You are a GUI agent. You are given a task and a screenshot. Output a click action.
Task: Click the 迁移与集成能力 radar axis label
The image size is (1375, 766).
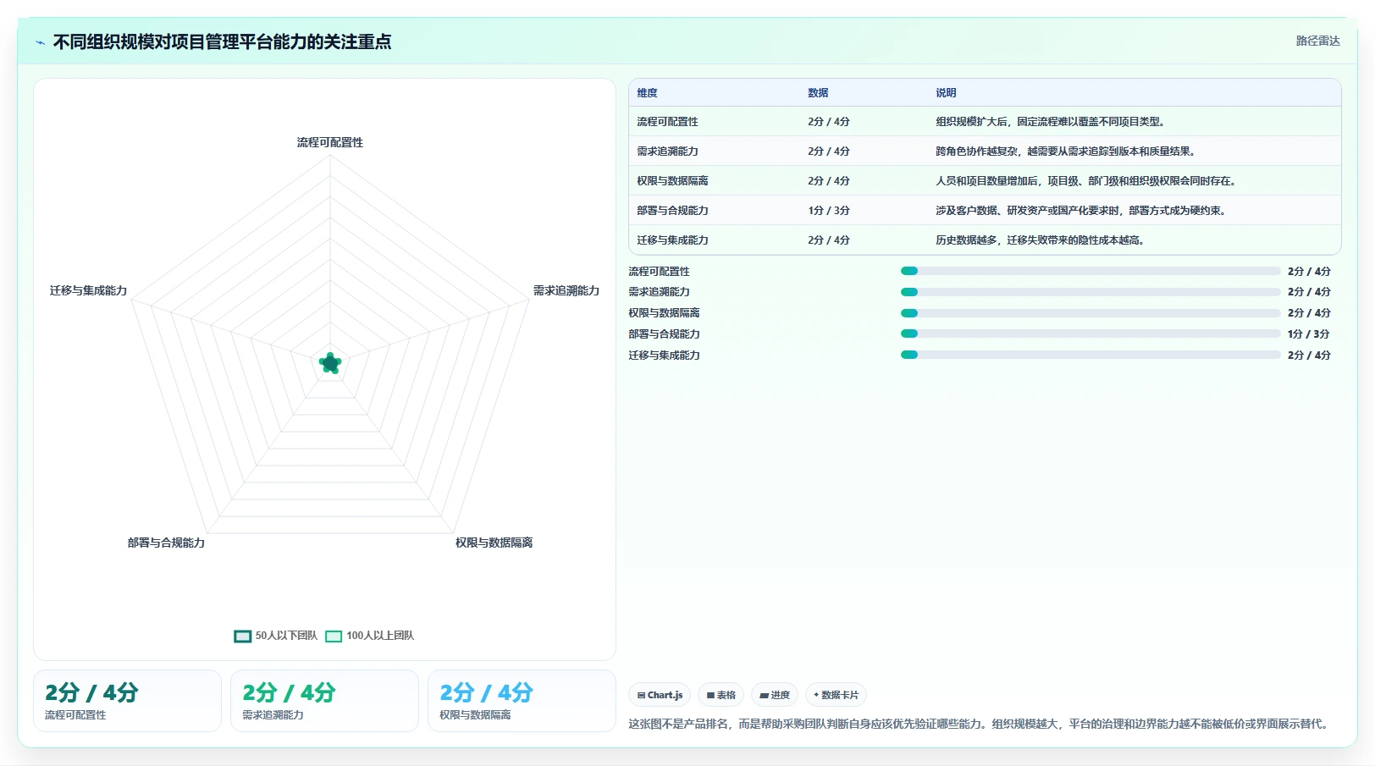[x=88, y=290]
